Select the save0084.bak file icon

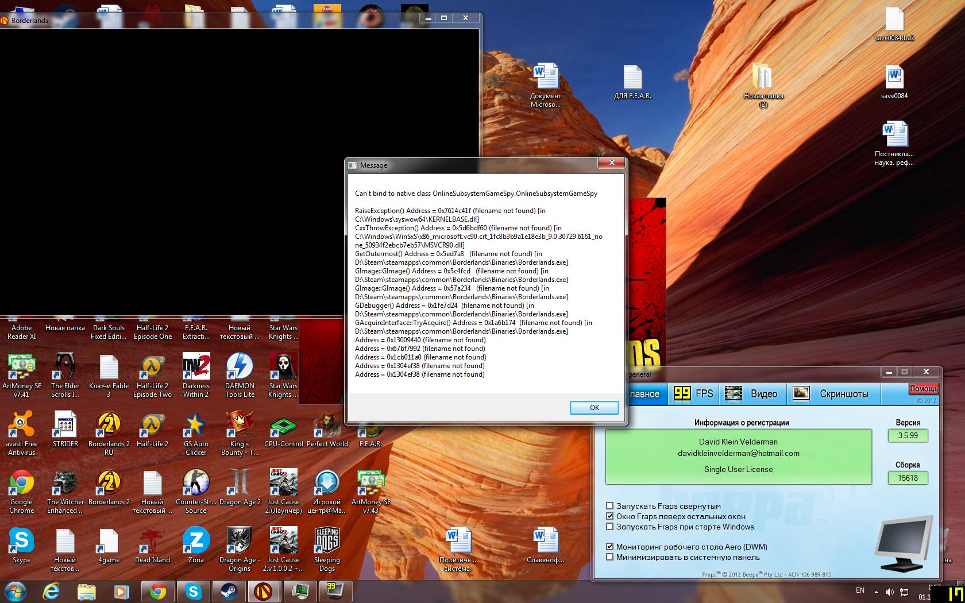pos(894,24)
